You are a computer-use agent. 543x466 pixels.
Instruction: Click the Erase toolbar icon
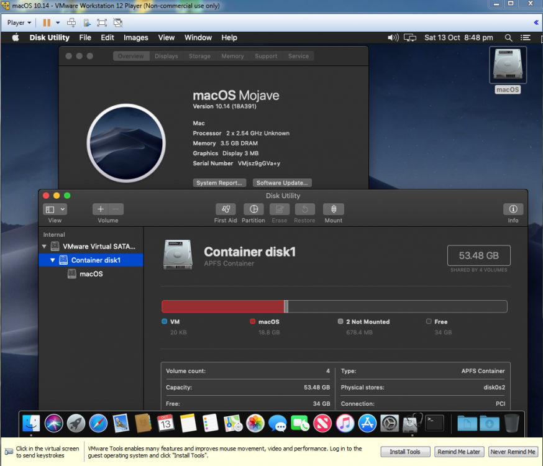280,209
